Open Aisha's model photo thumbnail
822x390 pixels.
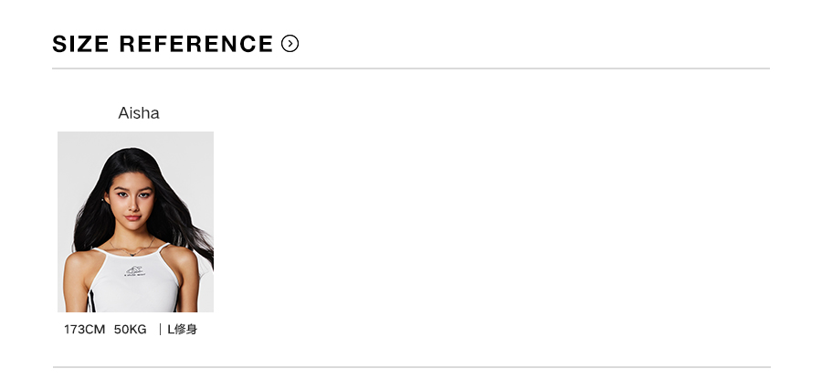(x=135, y=222)
